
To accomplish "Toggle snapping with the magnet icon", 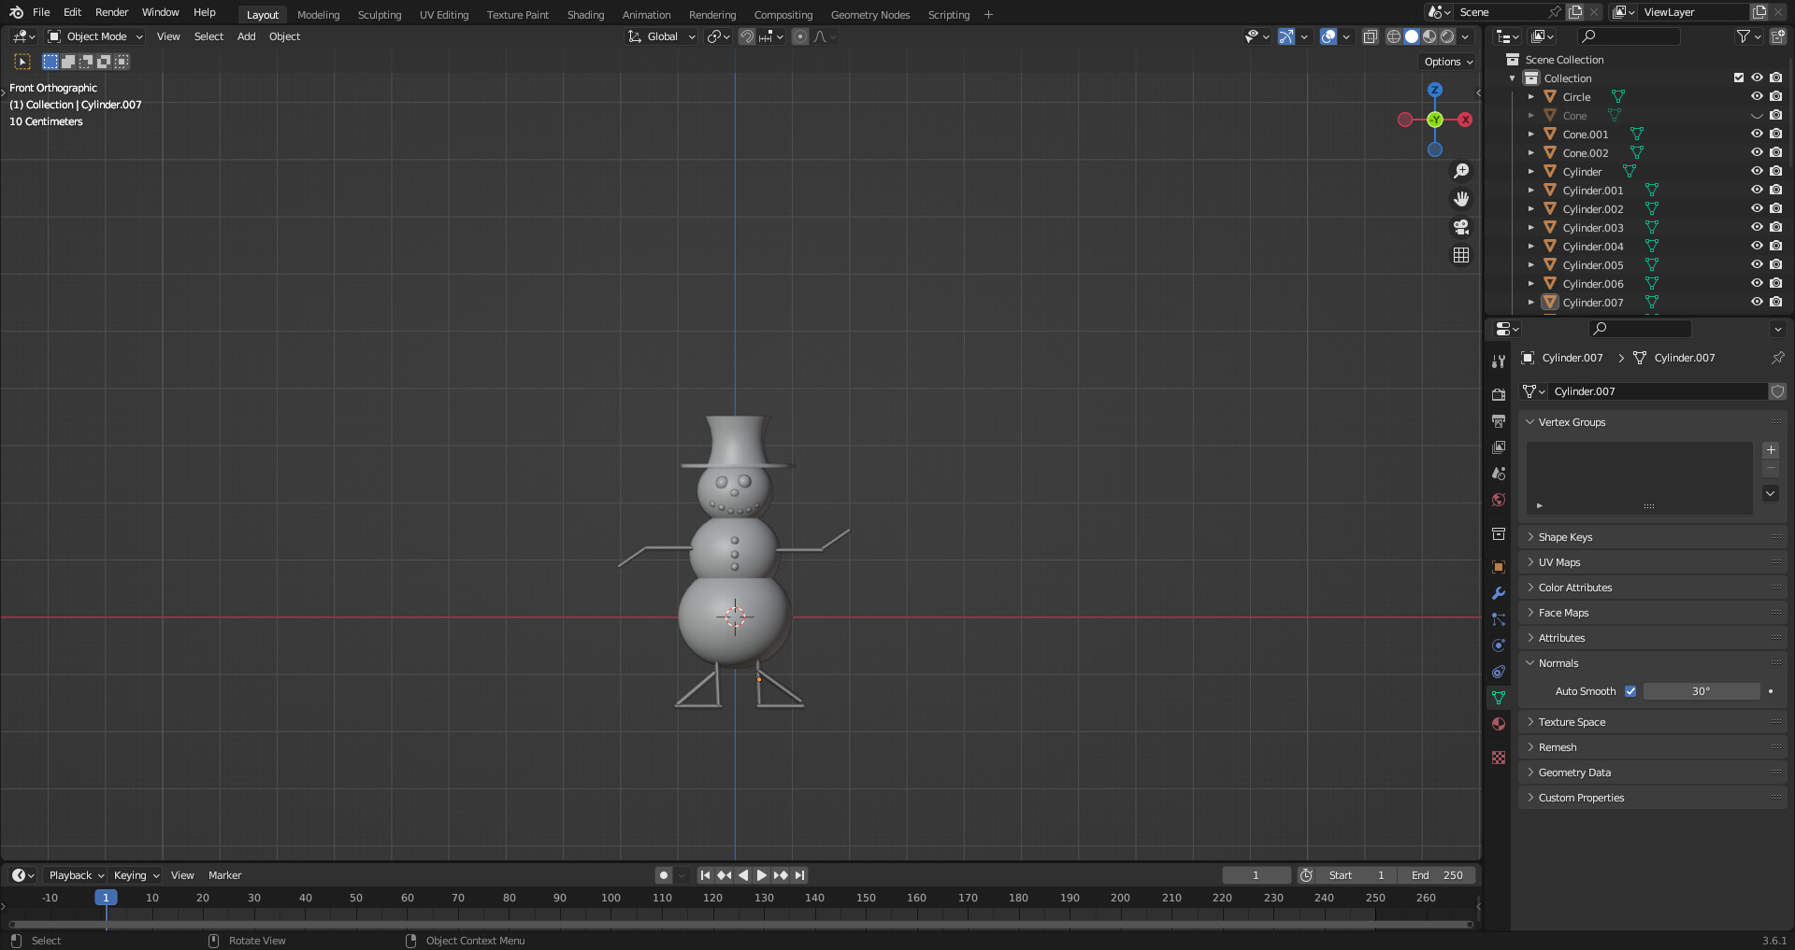I will click(746, 36).
